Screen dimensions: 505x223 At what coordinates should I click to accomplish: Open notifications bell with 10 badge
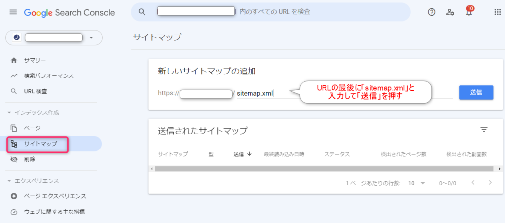coord(469,12)
